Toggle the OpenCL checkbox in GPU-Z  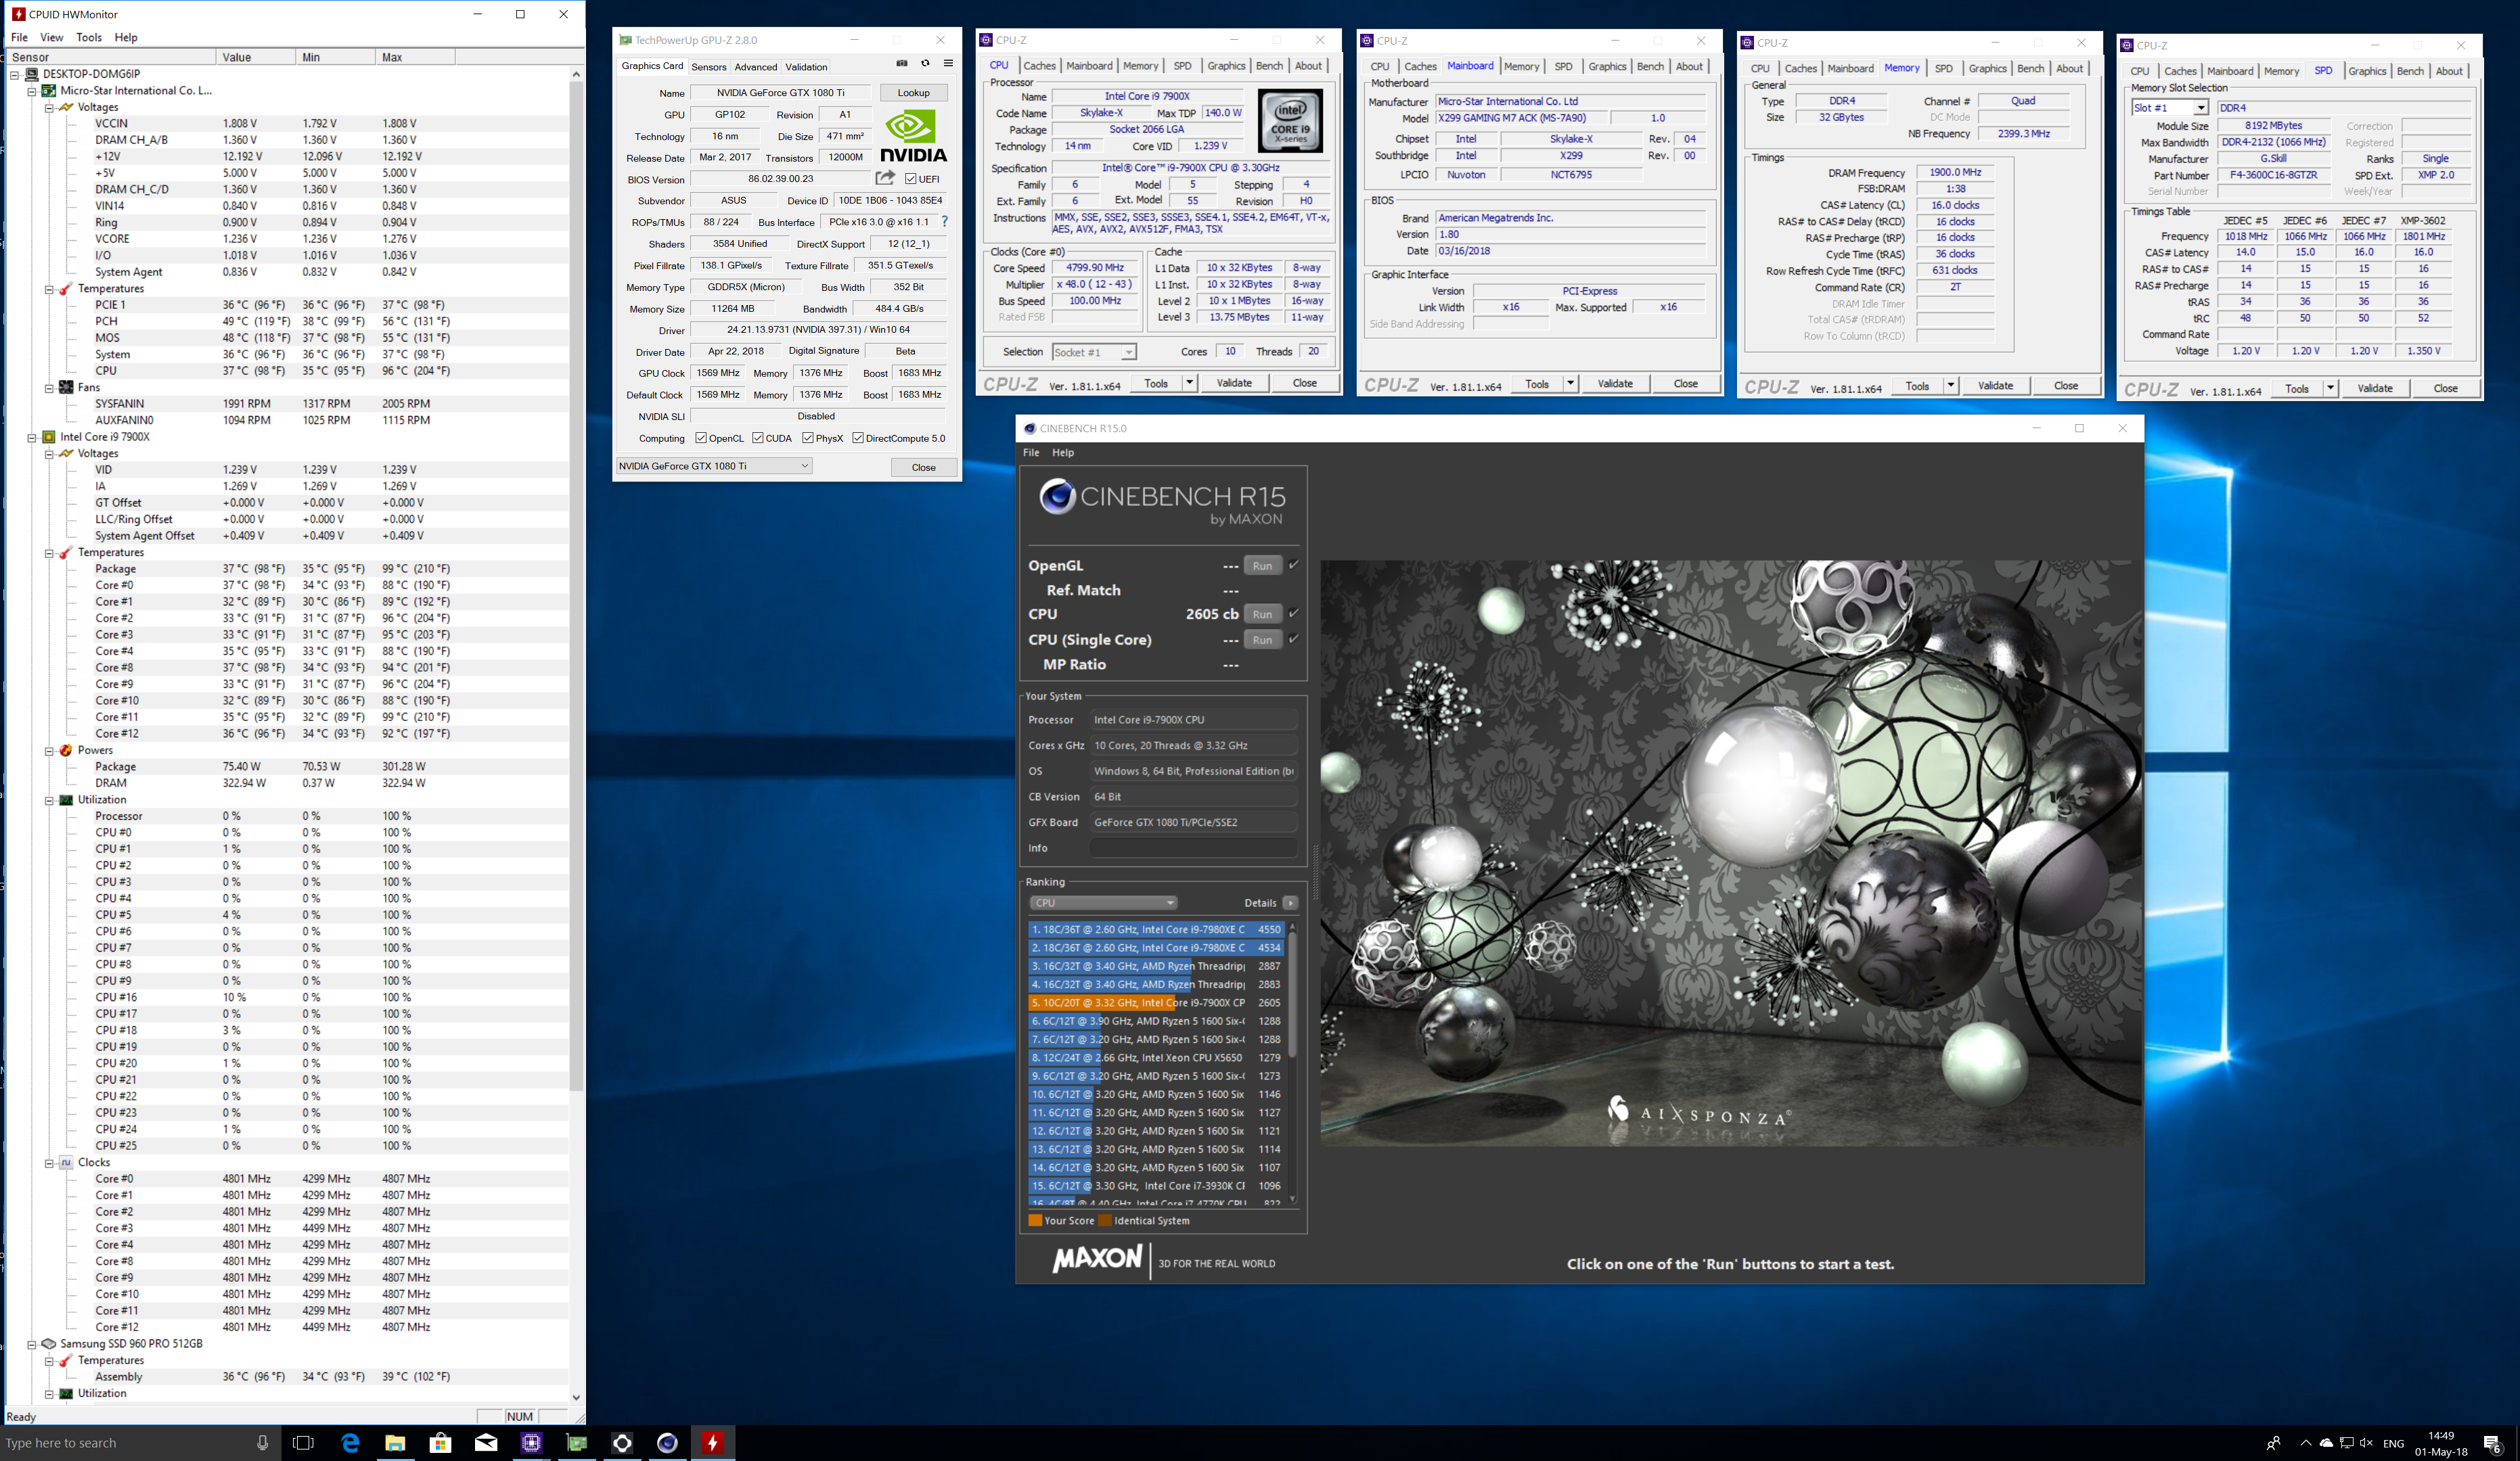point(701,438)
